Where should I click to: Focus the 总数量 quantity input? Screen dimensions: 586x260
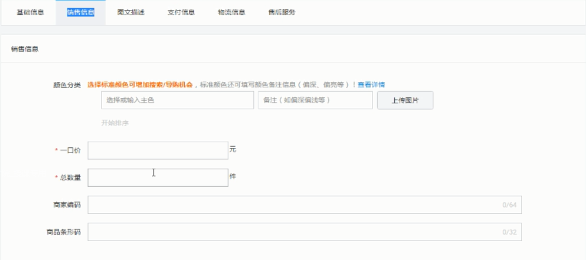click(x=158, y=177)
